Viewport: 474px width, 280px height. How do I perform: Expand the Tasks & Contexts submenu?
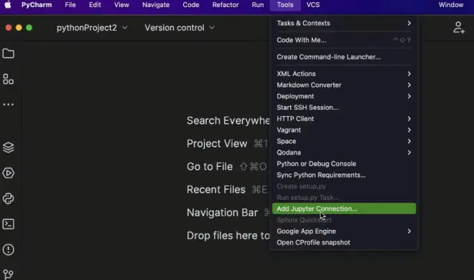click(x=344, y=23)
